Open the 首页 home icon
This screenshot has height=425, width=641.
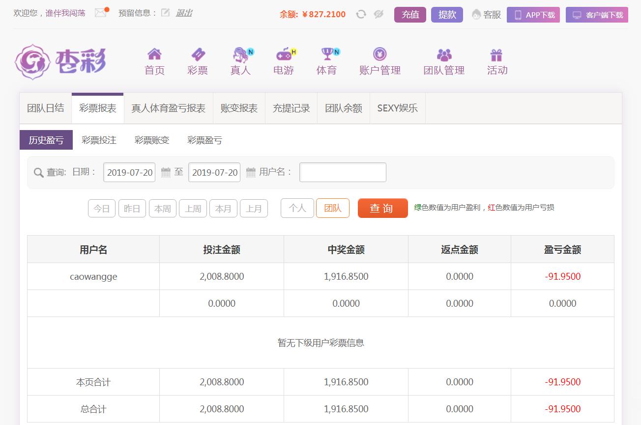click(154, 54)
